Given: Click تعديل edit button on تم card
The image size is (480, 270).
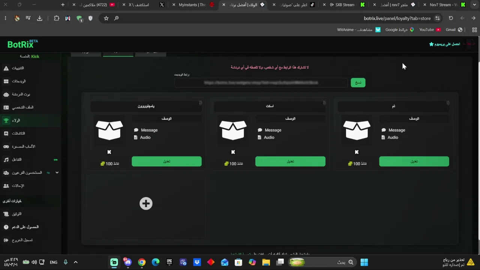Looking at the screenshot, I should tap(414, 161).
